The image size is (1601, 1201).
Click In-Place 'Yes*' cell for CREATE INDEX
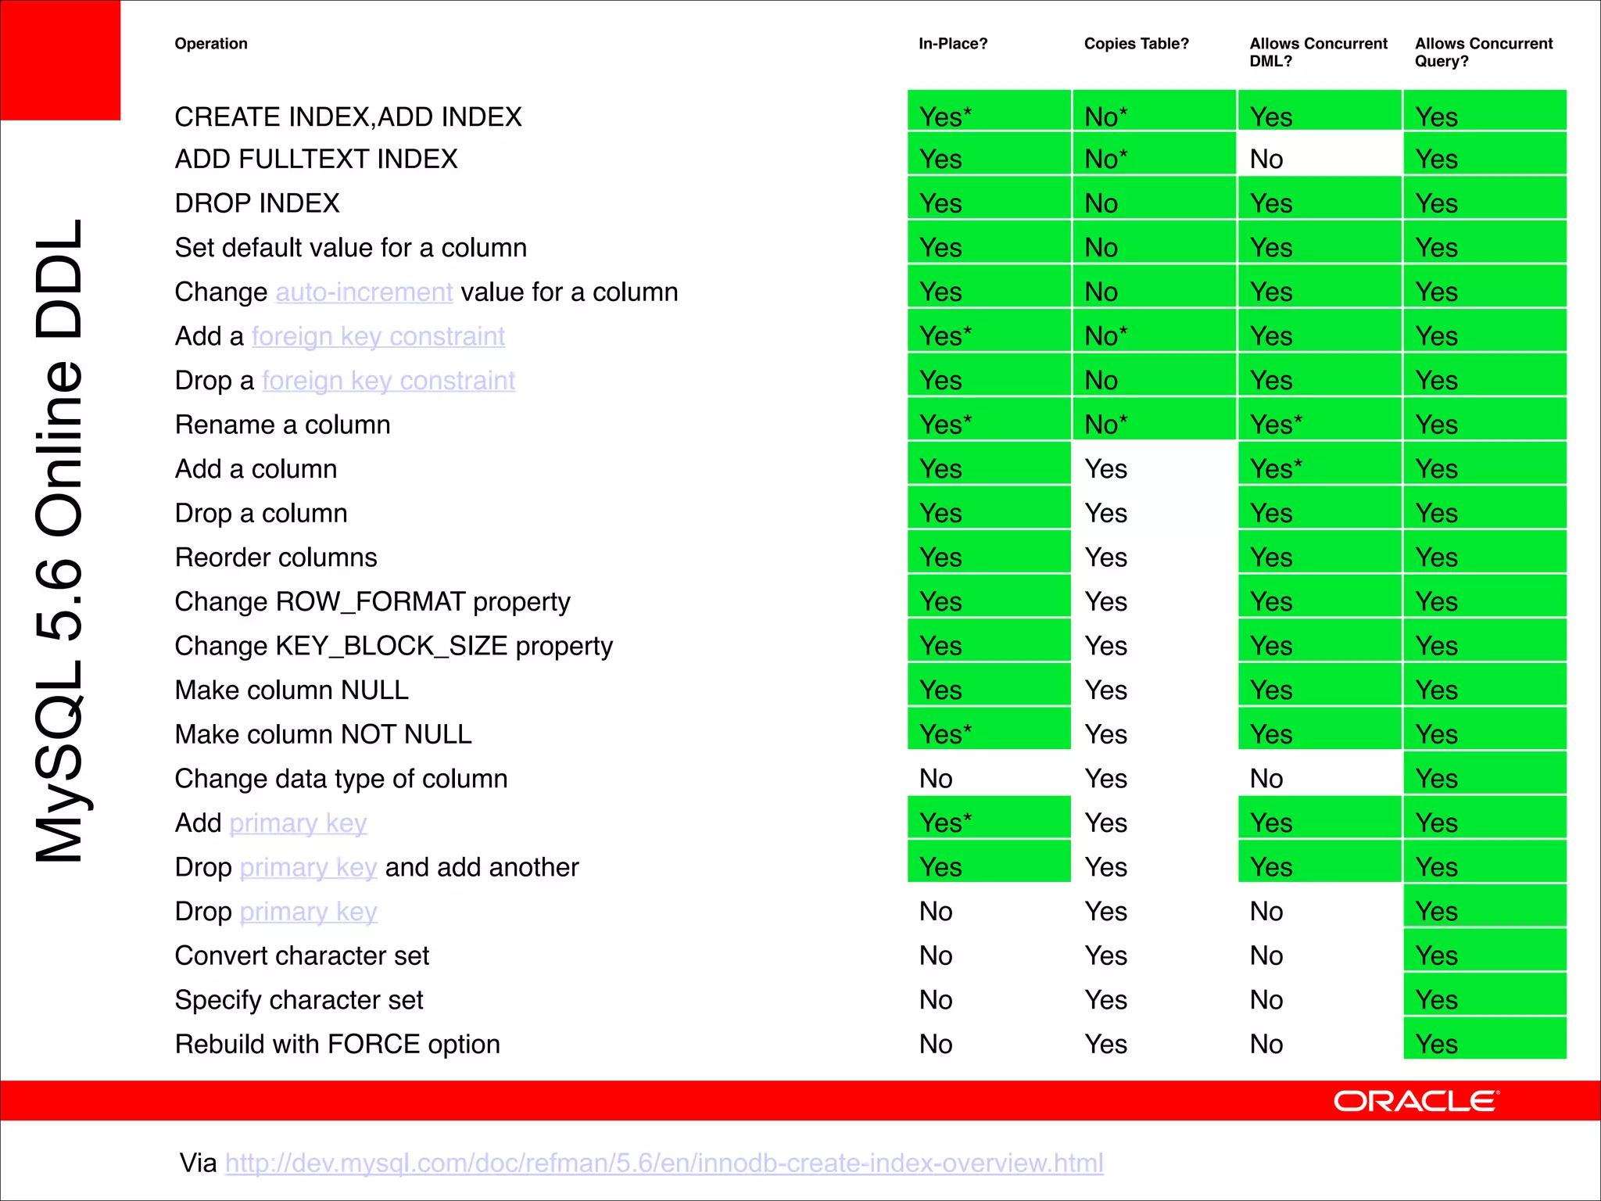pyautogui.click(x=989, y=110)
